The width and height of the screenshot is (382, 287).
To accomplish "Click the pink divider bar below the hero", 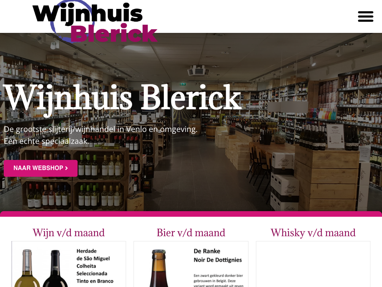I will pos(191,214).
